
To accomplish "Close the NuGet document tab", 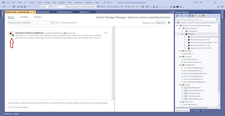I will click(x=34, y=12).
